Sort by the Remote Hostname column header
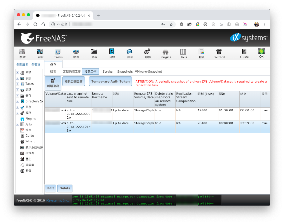This screenshot has width=284, height=224. pyautogui.click(x=102, y=99)
